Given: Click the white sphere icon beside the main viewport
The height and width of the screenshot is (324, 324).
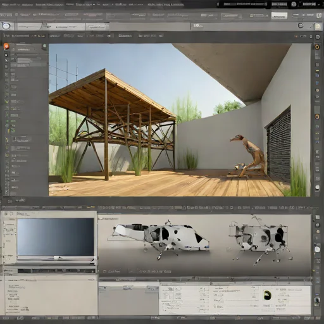Looking at the screenshot, I should click(x=317, y=187).
